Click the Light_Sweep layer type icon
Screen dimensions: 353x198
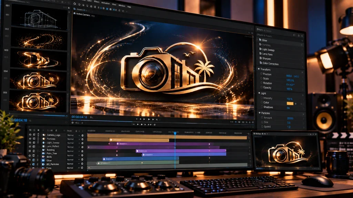(44, 143)
